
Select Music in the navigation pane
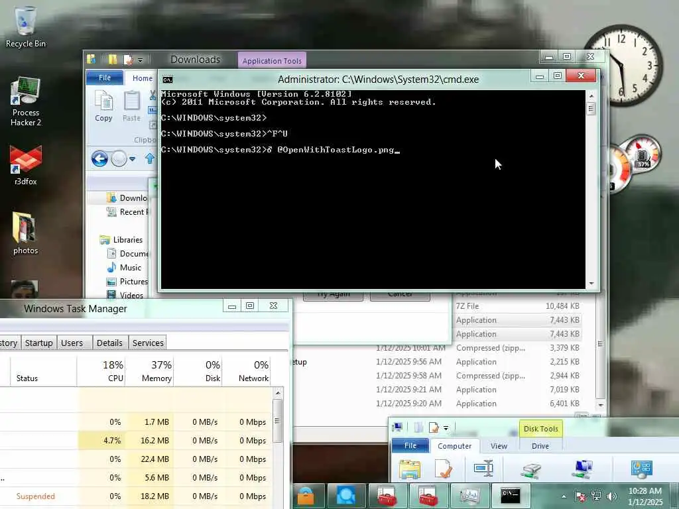click(x=124, y=268)
